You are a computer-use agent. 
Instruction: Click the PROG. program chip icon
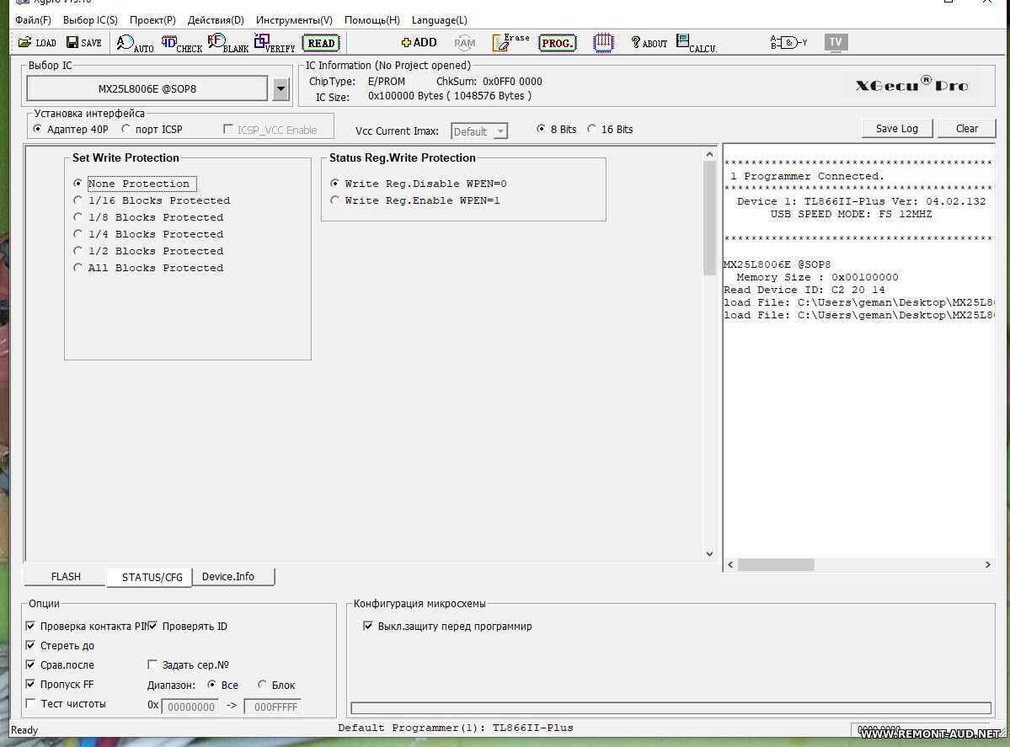[x=557, y=43]
